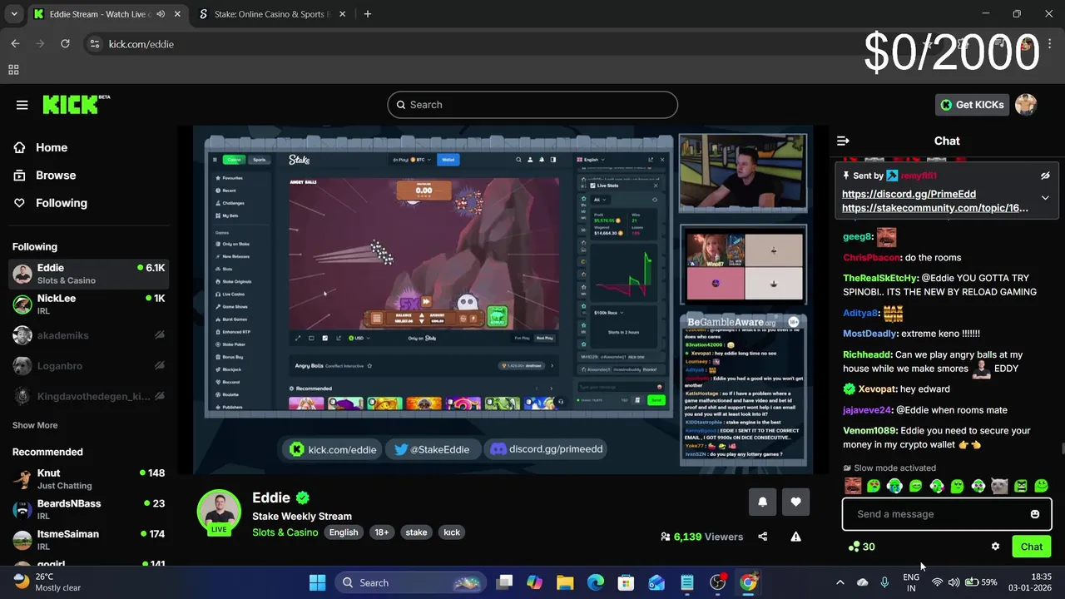The width and height of the screenshot is (1065, 599).
Task: Open the emoji picker in message box
Action: pyautogui.click(x=1035, y=514)
